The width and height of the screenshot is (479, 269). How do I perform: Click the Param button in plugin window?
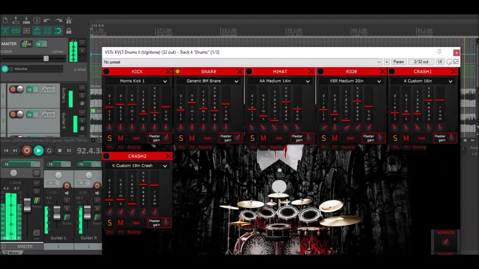(x=399, y=62)
